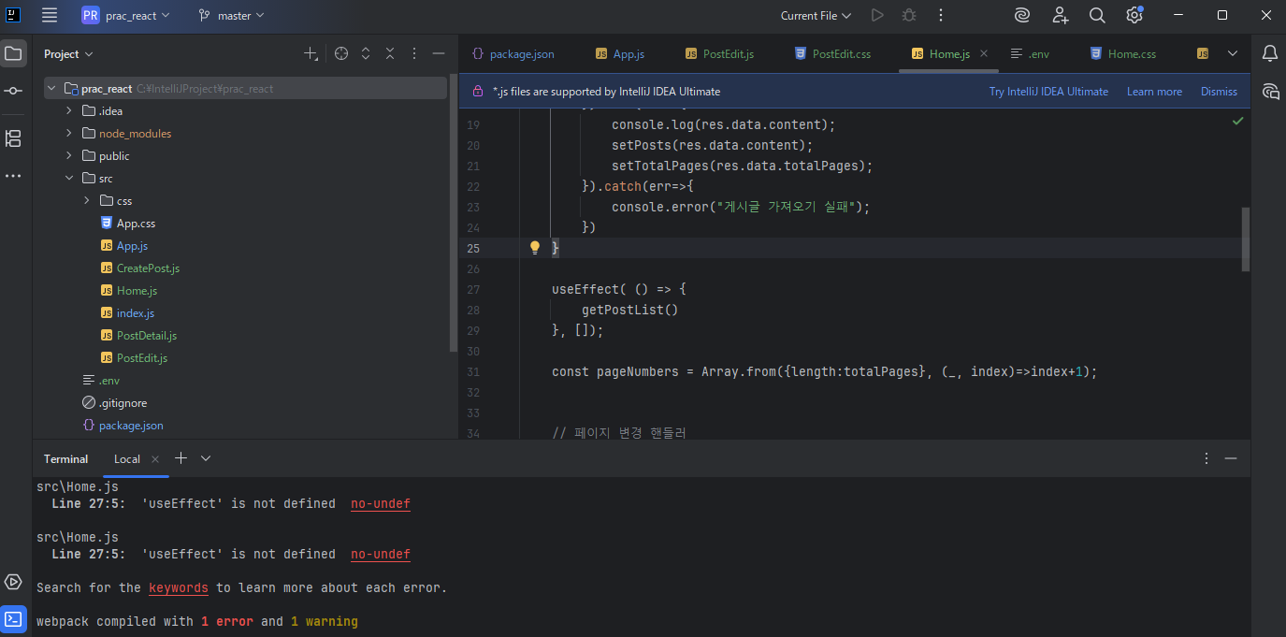Open the main hamburger menu
The width and height of the screenshot is (1286, 637).
point(50,15)
